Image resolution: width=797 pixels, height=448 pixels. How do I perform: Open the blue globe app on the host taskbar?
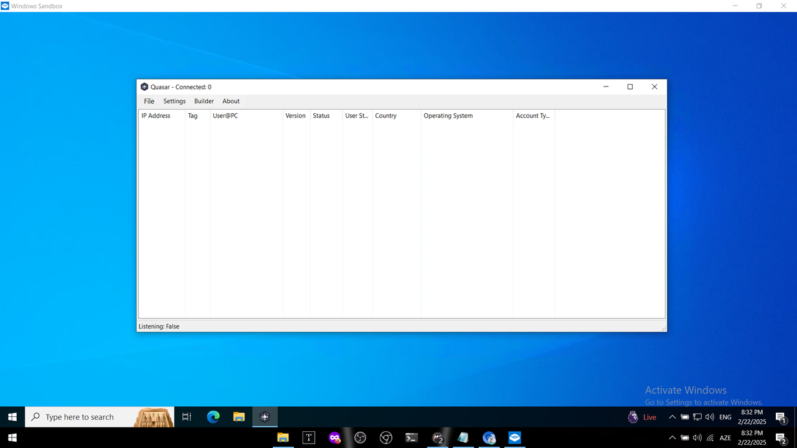coord(489,438)
